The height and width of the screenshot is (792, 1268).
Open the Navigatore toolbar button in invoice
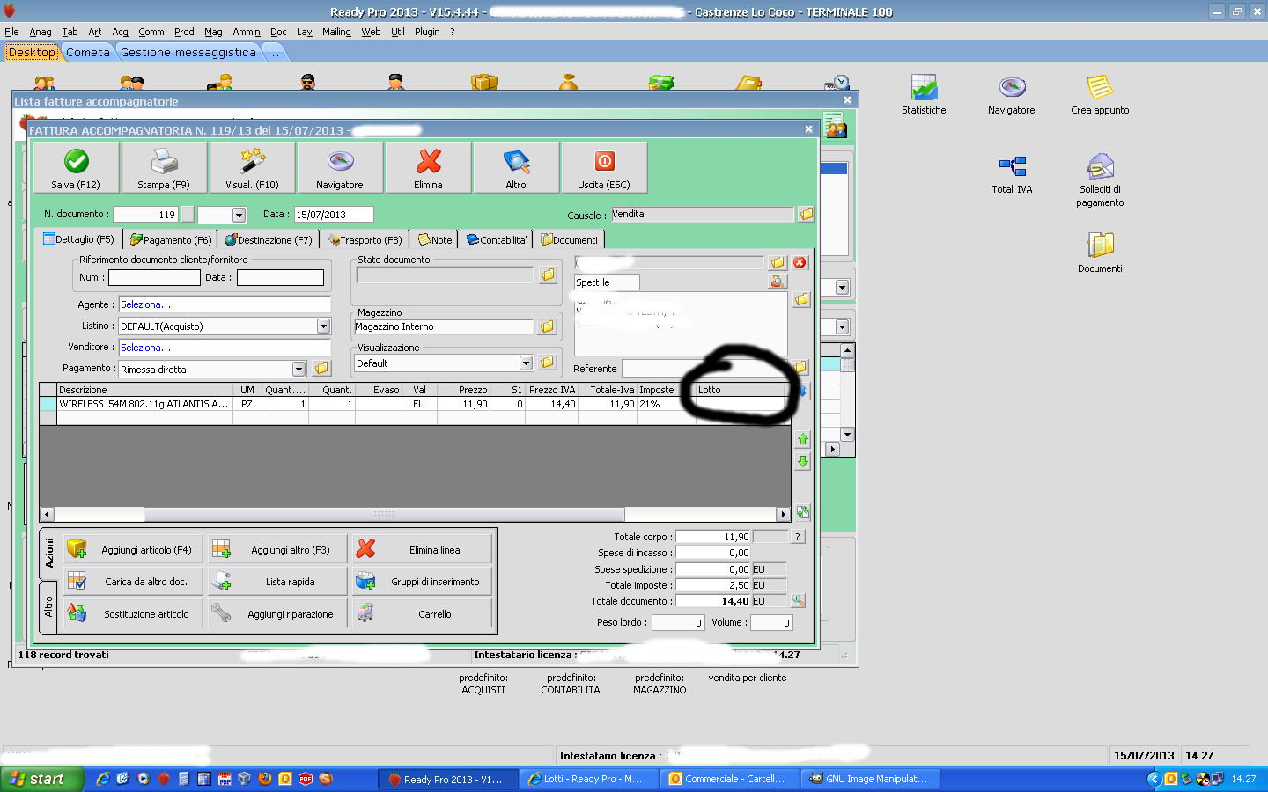click(x=340, y=167)
